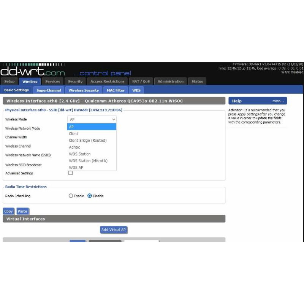
Task: Open the SuperChannel sub-tab
Action: tap(49, 90)
